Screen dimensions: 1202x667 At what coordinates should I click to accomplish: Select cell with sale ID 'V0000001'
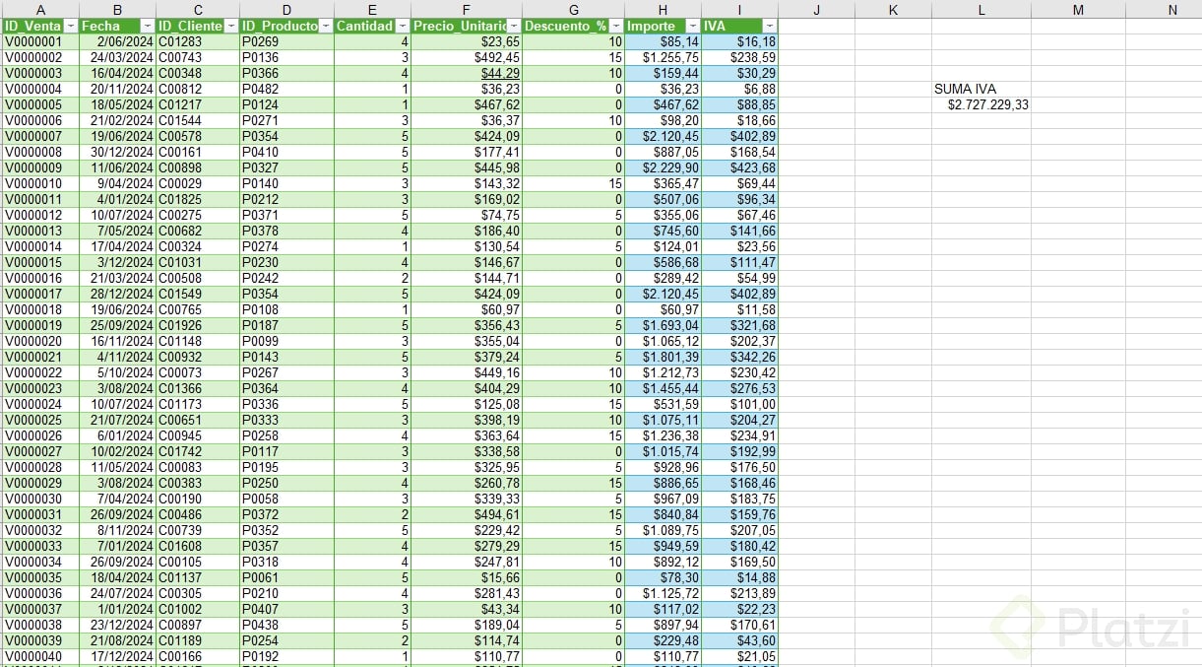[x=39, y=42]
